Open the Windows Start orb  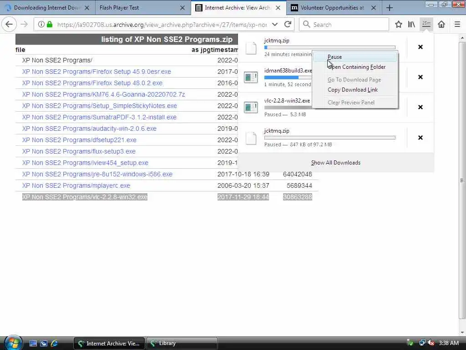point(13,343)
